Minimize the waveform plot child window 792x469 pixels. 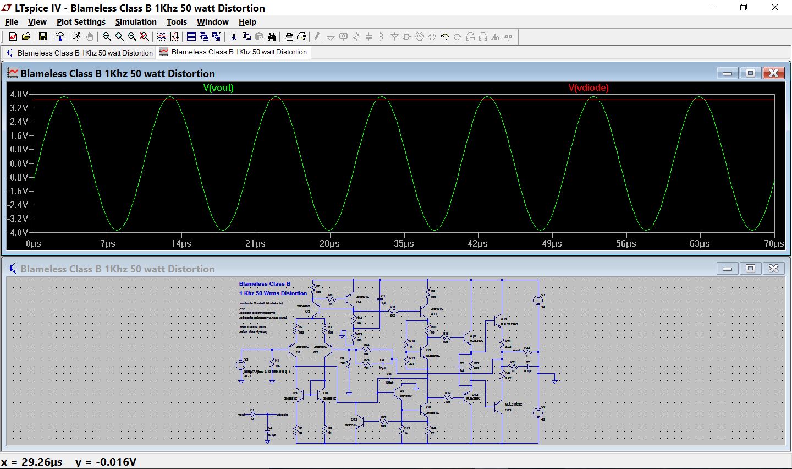[727, 73]
